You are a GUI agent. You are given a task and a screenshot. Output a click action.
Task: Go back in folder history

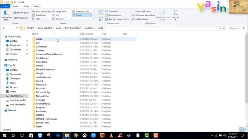pos(3,28)
